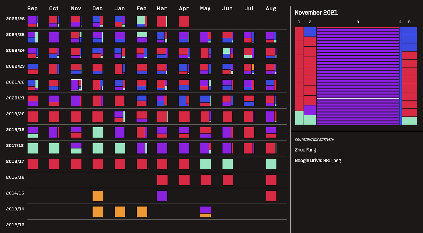Viewport: 423px width, 233px height.
Task: Click the top blue block in week 5
Action: coord(409,31)
